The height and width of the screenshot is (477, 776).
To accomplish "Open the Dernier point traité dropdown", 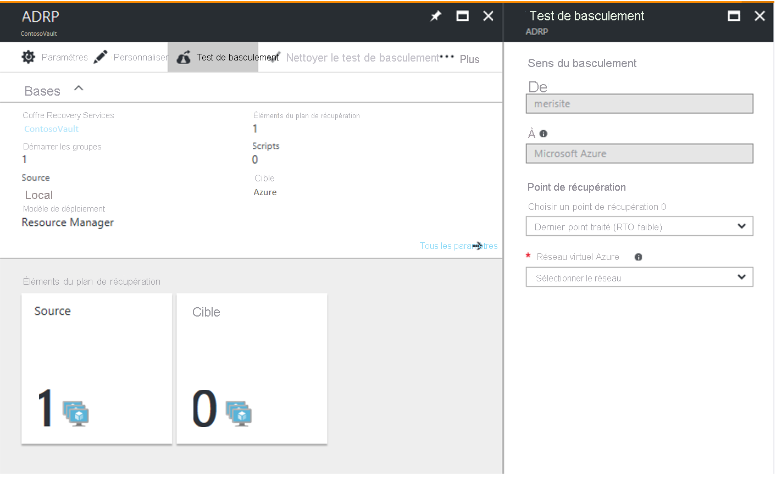I will [x=640, y=226].
